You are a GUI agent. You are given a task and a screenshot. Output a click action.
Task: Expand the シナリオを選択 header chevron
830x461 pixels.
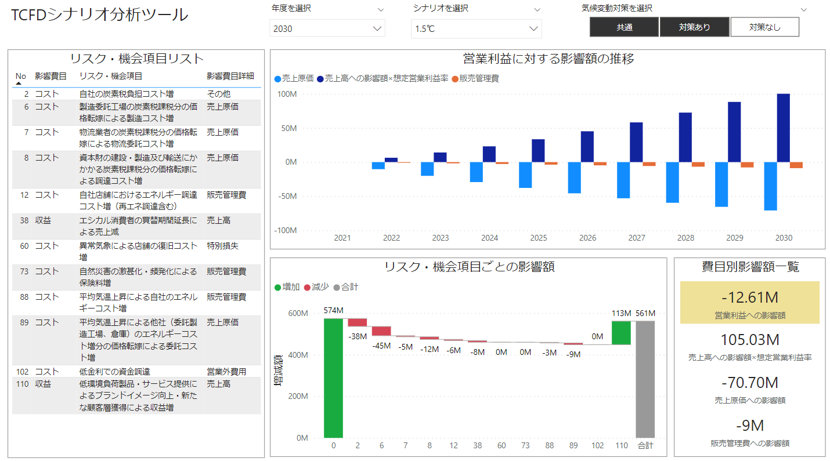point(537,9)
